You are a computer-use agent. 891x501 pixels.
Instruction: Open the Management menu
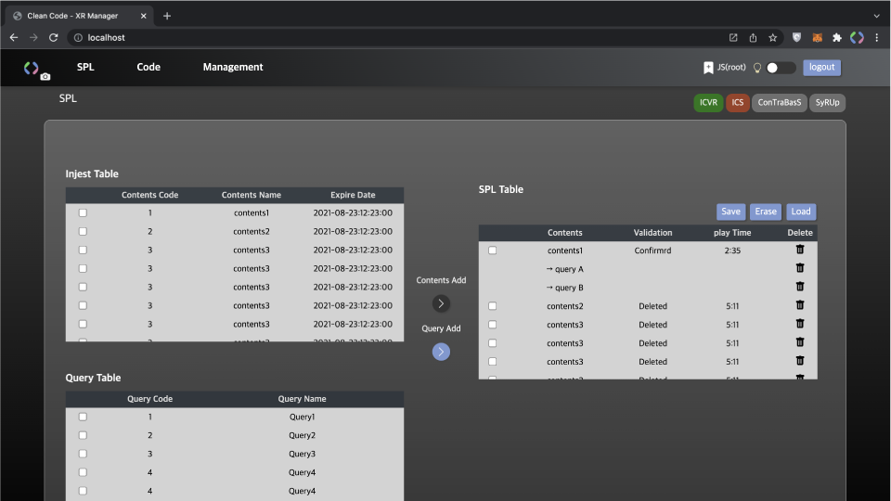[233, 67]
